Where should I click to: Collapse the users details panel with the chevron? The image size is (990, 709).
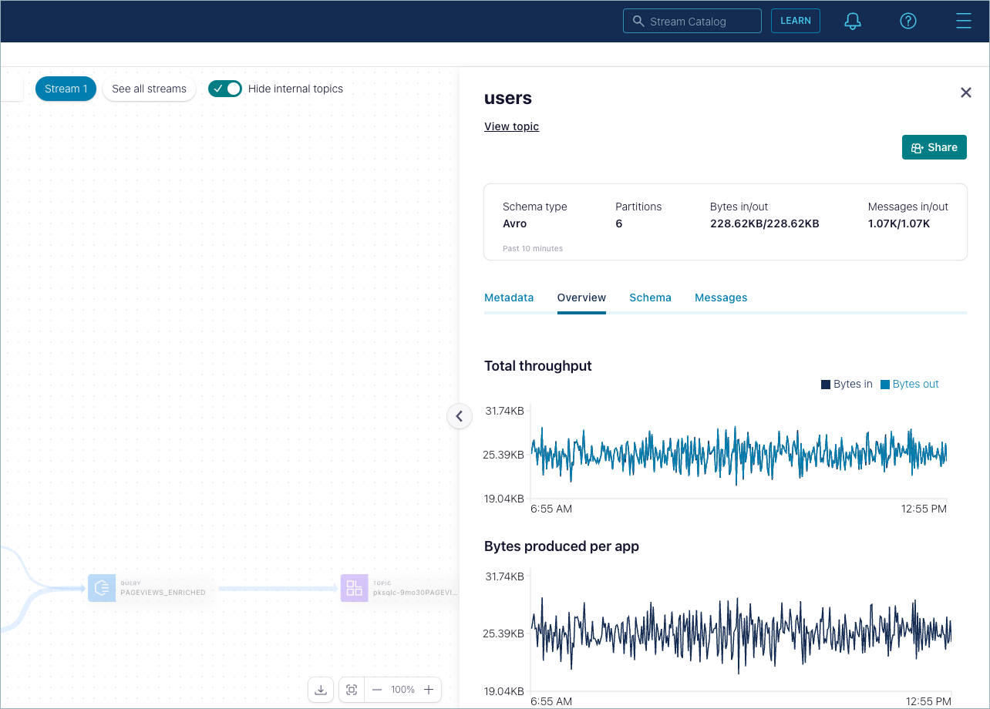[x=460, y=416]
